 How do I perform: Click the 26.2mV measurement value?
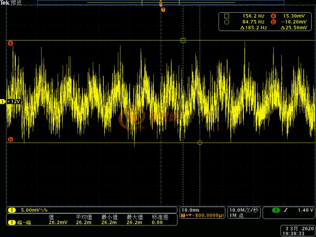click(x=58, y=222)
